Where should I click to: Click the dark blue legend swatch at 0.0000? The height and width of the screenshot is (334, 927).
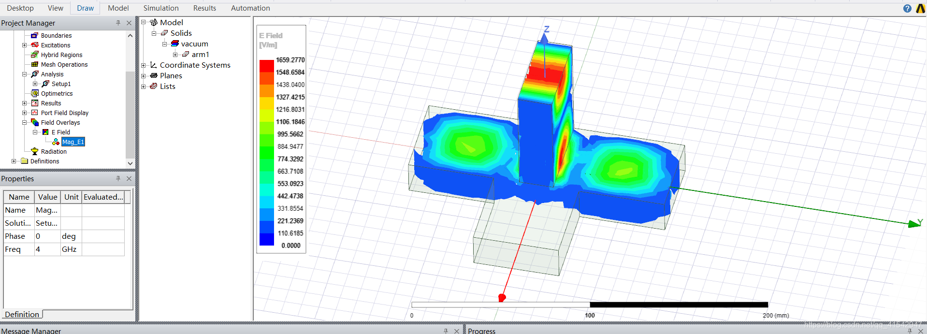point(267,239)
